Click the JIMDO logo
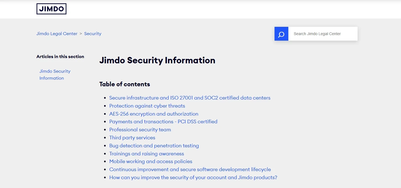401x188 pixels. click(51, 9)
